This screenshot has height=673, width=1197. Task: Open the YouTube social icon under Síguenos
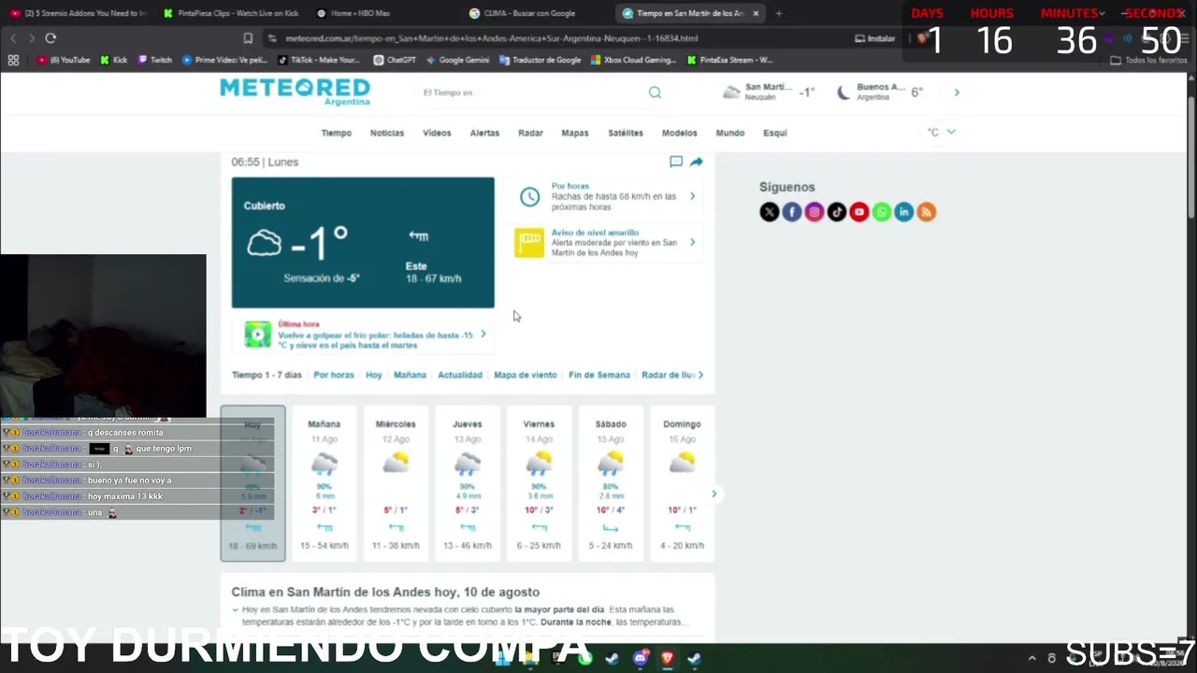[x=858, y=212]
